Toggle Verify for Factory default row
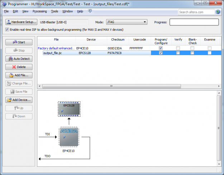 (178, 48)
